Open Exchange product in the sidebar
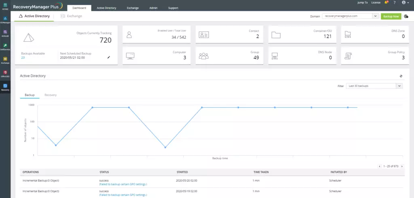 [5, 60]
